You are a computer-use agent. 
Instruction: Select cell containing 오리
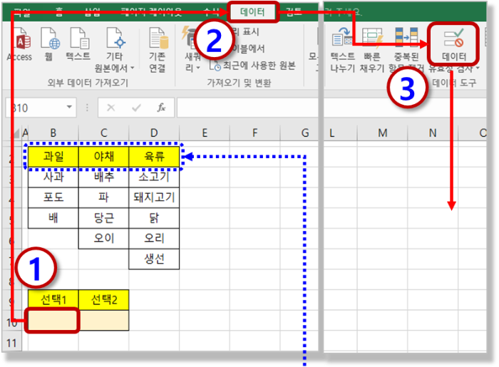(x=154, y=239)
